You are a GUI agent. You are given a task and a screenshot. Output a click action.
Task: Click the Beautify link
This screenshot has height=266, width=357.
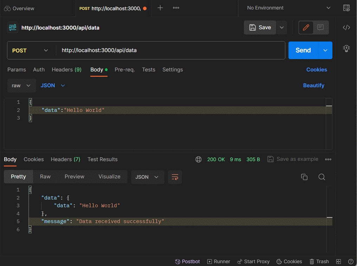313,85
